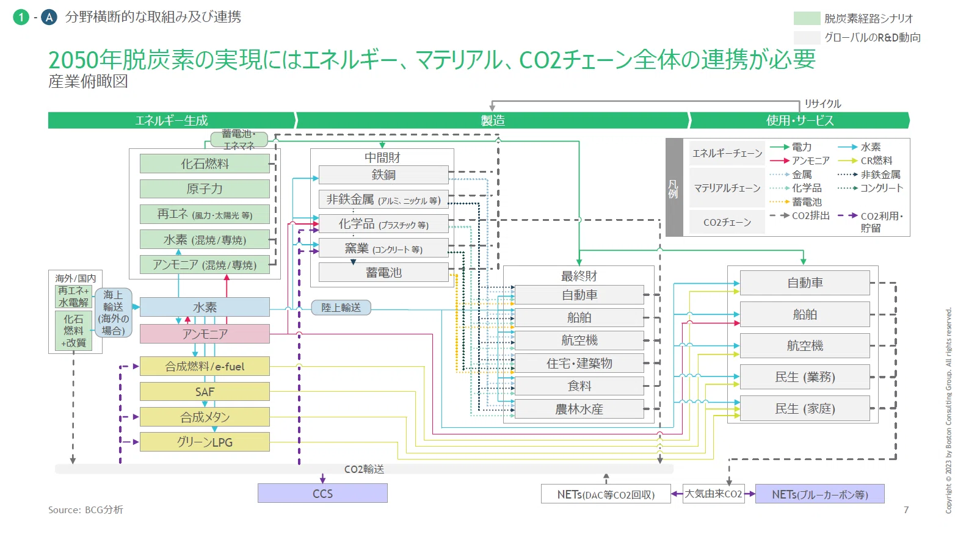
Task: Click the 食料 box
Action: coord(579,386)
